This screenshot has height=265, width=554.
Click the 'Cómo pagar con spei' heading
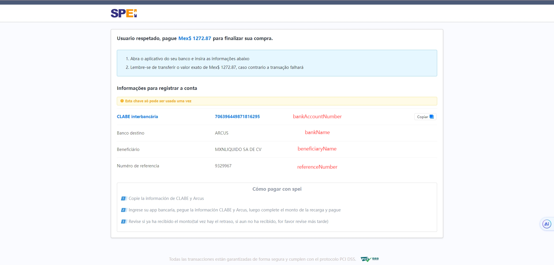(277, 189)
